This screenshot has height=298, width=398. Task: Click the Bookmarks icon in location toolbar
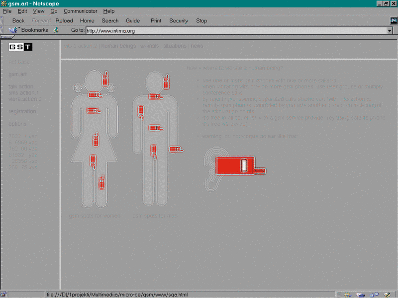point(13,30)
